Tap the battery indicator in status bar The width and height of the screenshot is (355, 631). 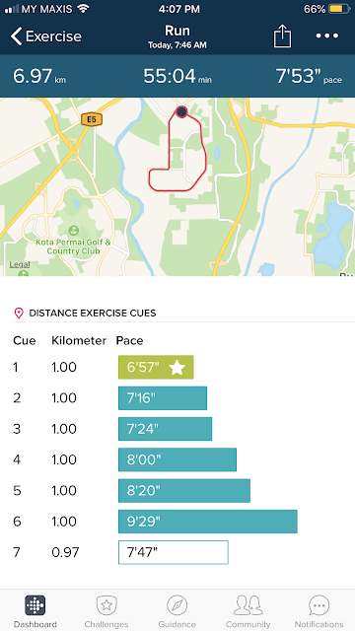(x=339, y=9)
